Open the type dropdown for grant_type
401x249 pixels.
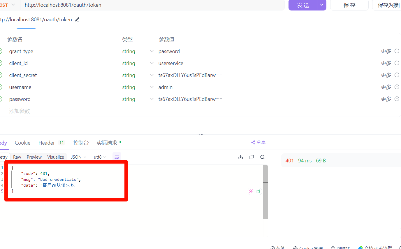tap(152, 51)
